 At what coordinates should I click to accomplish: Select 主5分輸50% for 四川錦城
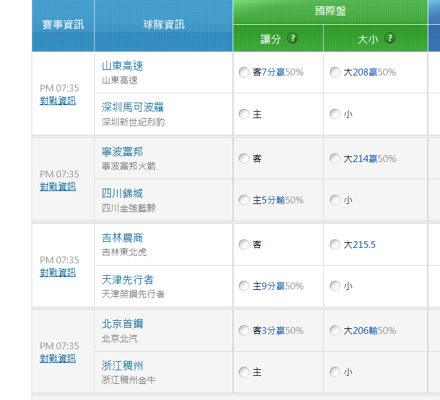244,200
